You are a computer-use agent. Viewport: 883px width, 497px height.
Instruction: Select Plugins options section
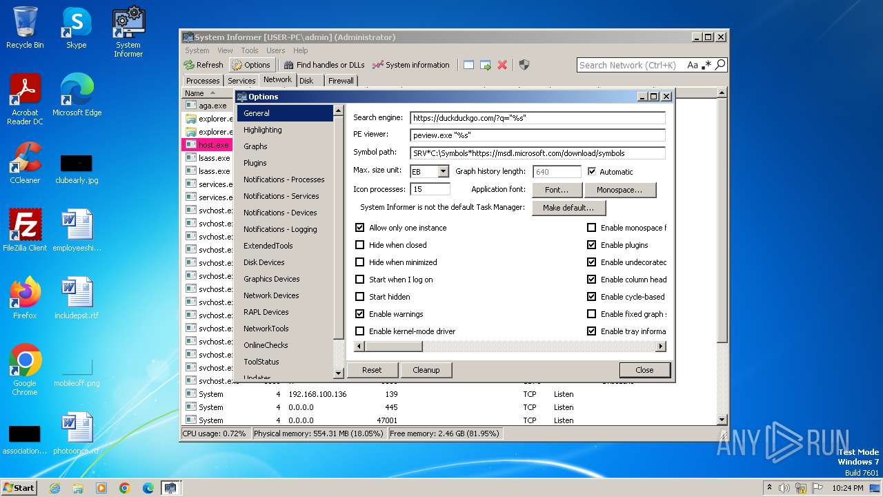click(x=285, y=163)
